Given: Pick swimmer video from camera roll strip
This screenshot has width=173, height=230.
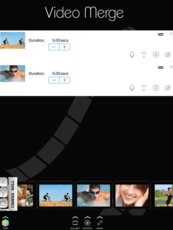Looking at the screenshot, I should 94,195.
